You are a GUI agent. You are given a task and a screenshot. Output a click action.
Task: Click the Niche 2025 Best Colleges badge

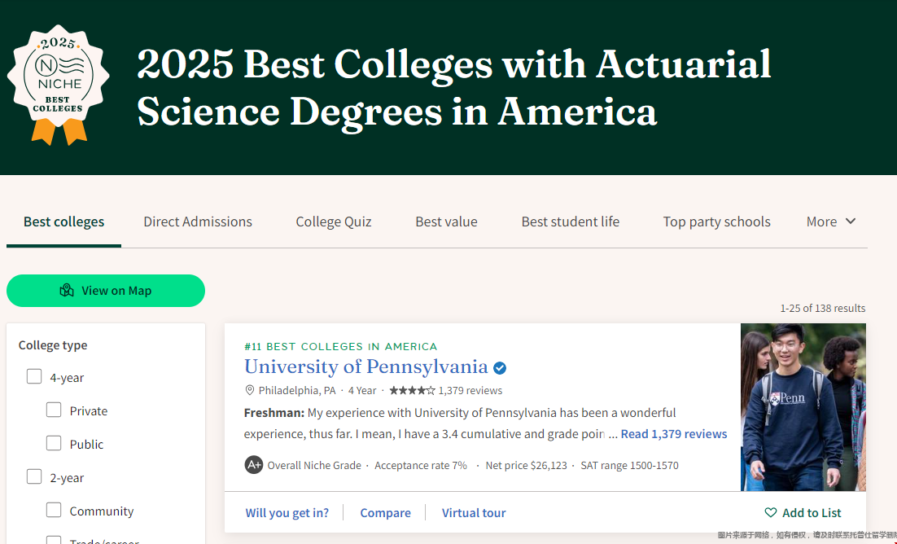pos(58,85)
